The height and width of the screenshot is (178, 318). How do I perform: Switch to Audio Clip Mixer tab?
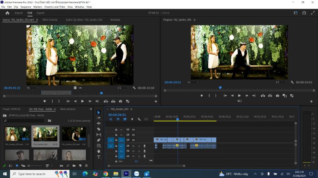[84, 20]
